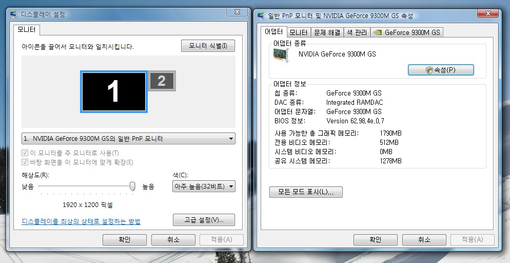The width and height of the screenshot is (510, 263).
Task: Open the 고급 설정(V)... button
Action: pyautogui.click(x=204, y=220)
